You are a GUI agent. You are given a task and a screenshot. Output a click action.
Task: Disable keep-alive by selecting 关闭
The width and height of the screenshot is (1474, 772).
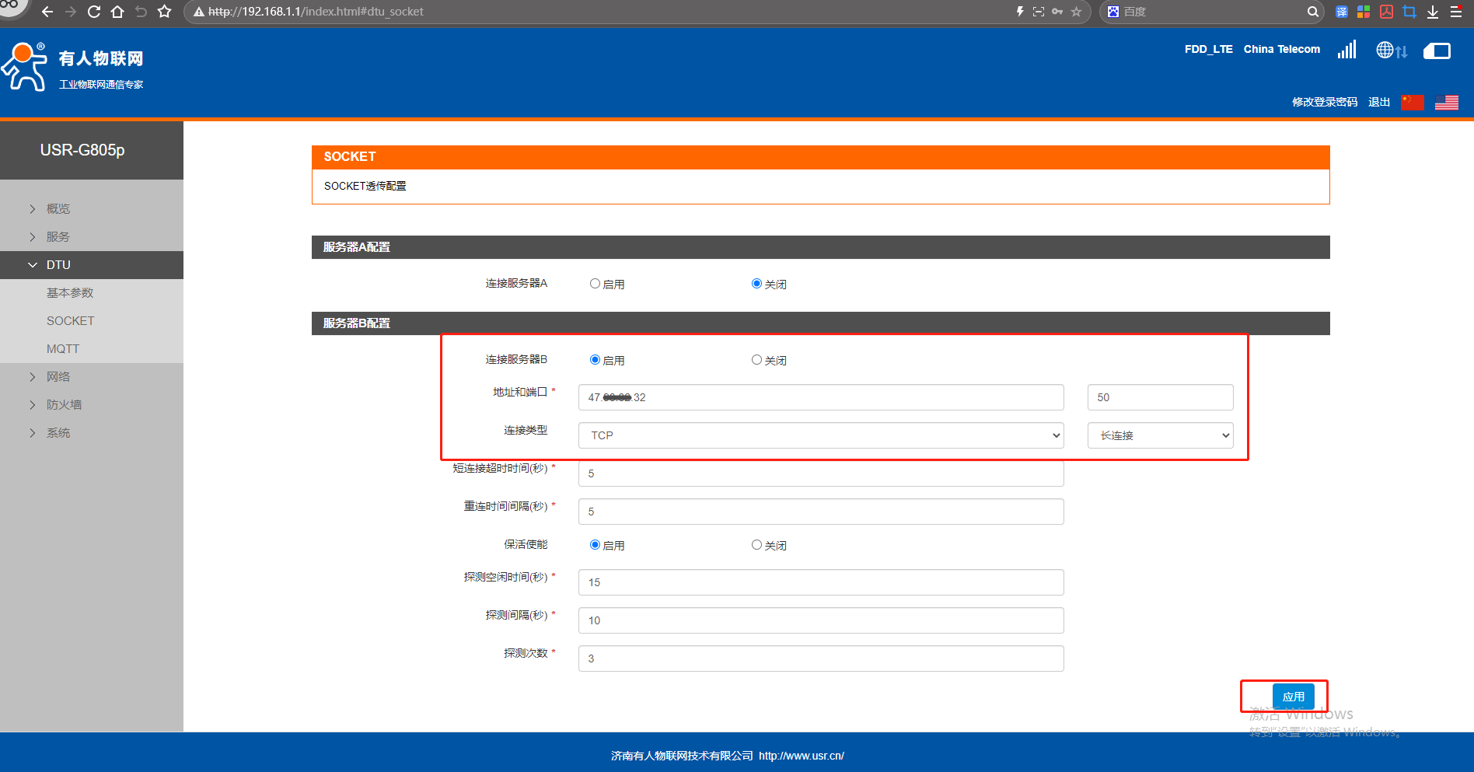756,545
